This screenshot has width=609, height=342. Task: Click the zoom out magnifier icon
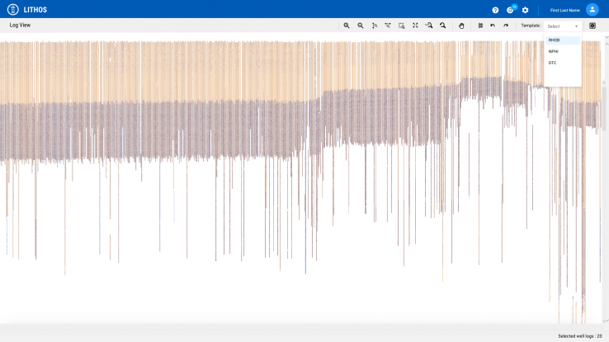click(x=361, y=26)
